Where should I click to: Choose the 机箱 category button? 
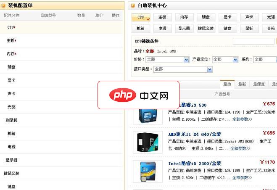point(141,29)
